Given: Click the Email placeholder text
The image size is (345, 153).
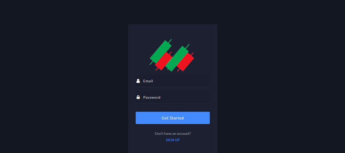Looking at the screenshot, I should [148, 81].
